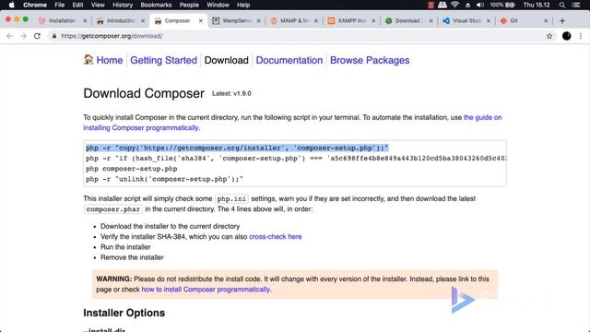Switch to the MAMP tab
590x332 pixels.
[x=294, y=20]
